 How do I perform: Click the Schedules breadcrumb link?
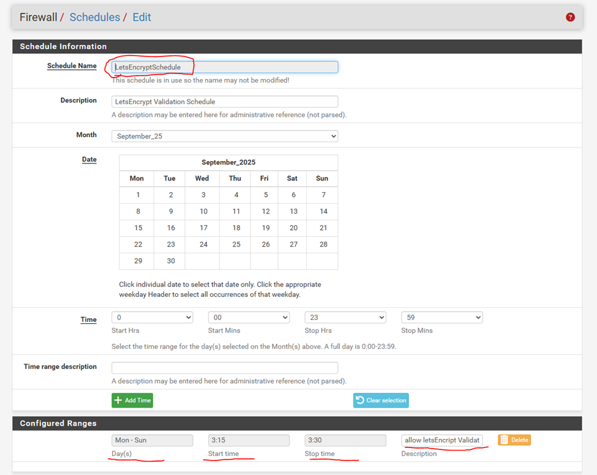94,17
